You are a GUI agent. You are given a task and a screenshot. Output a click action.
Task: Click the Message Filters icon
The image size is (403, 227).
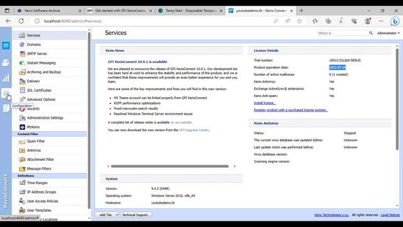coord(23,169)
